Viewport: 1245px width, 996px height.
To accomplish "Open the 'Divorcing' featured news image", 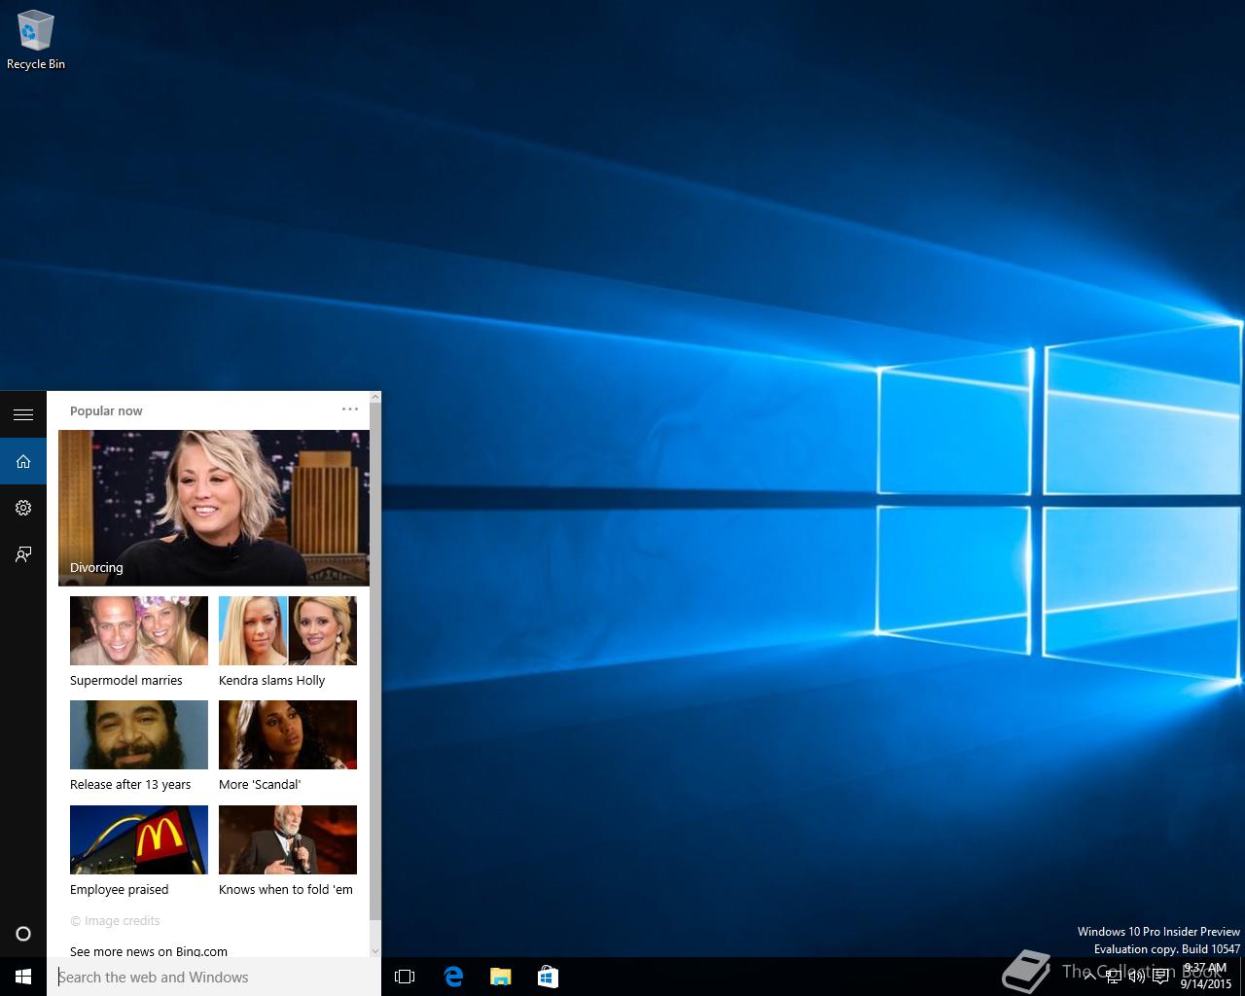I will click(214, 508).
